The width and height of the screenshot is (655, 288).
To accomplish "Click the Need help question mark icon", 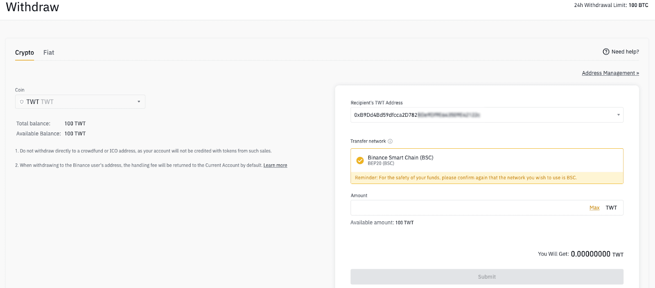I will (x=606, y=52).
